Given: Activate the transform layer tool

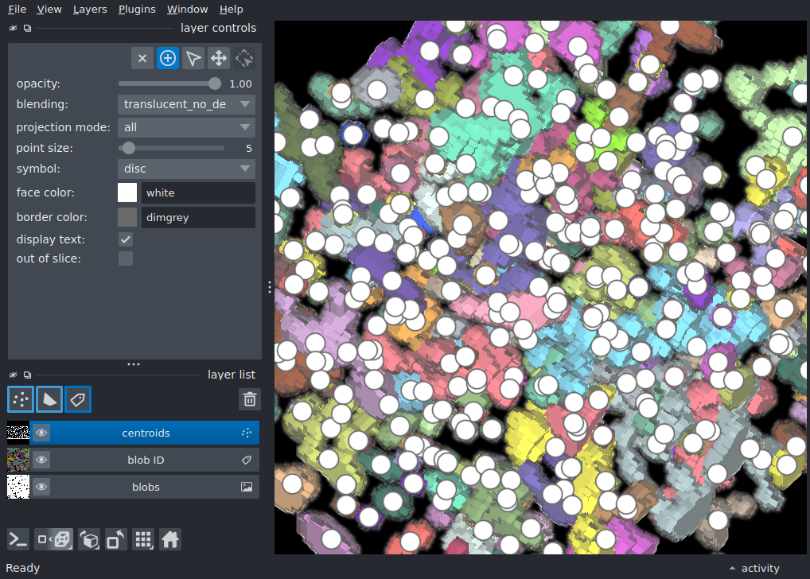Looking at the screenshot, I should pos(244,58).
